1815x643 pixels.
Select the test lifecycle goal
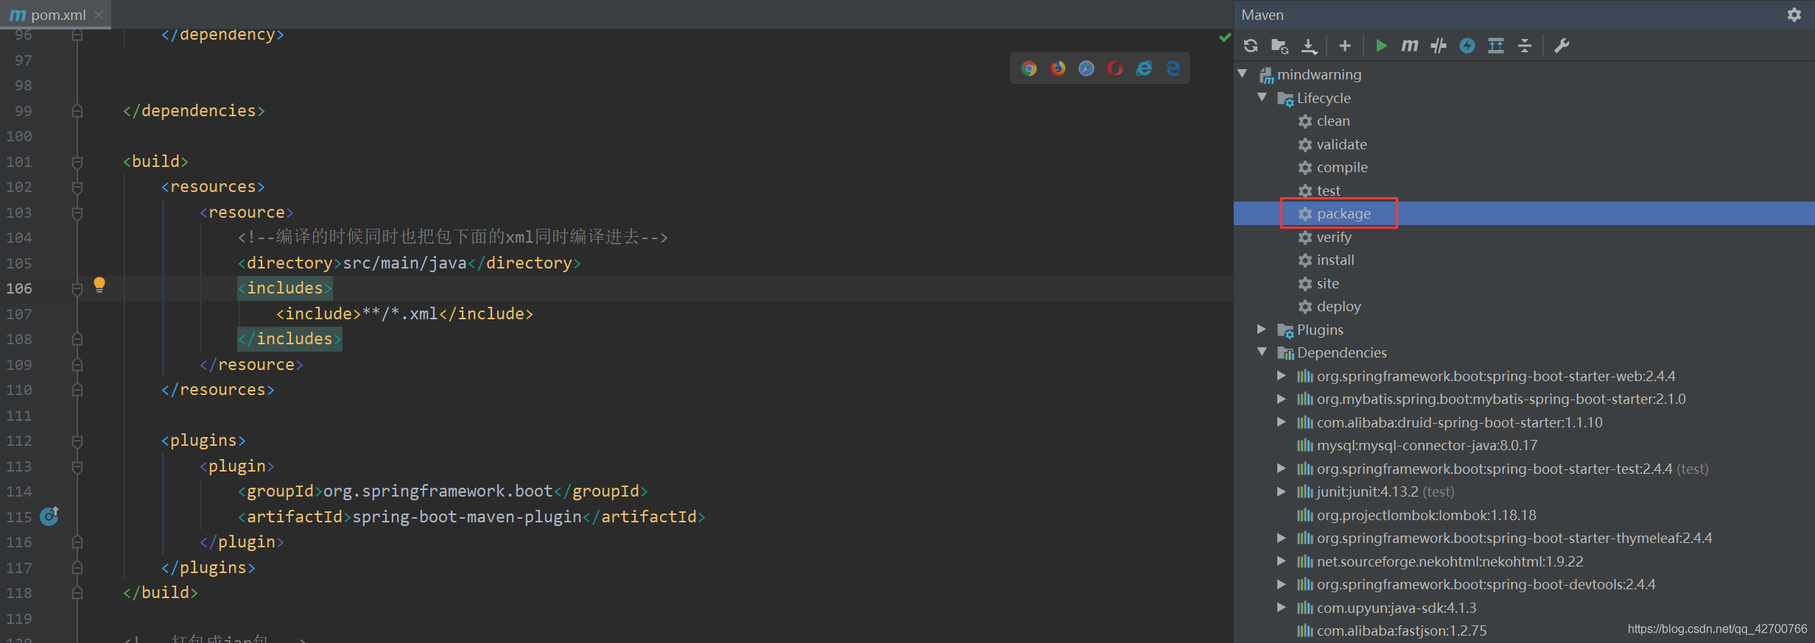point(1319,191)
